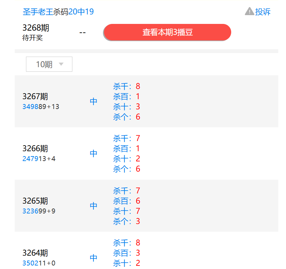The image size is (286, 269).
Task: Click 杀千 8 in the 3267期 row
Action: (x=126, y=86)
